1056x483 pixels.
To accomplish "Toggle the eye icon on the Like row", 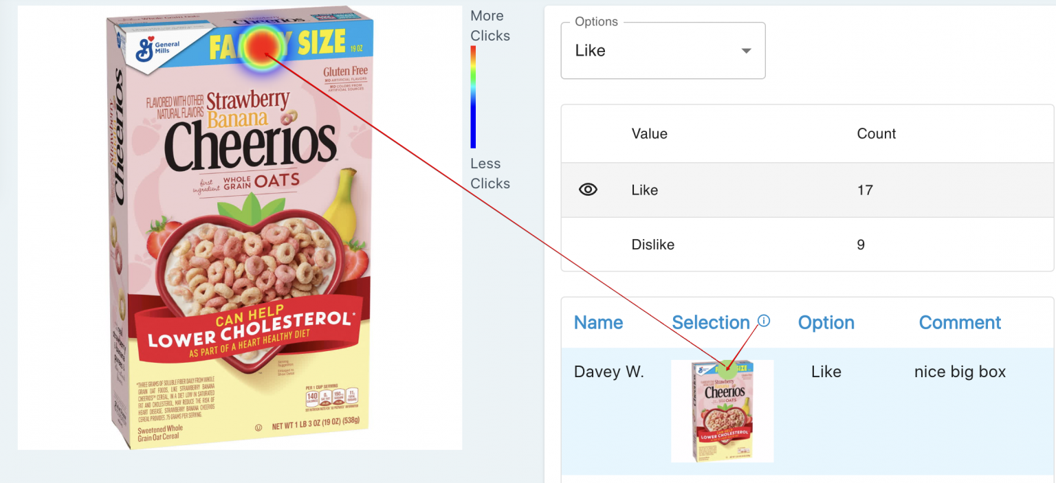I will [x=588, y=190].
